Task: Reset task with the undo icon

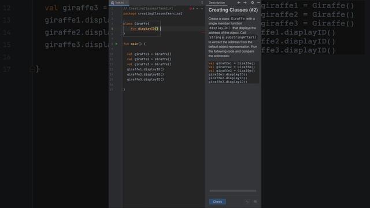Action: point(247,202)
